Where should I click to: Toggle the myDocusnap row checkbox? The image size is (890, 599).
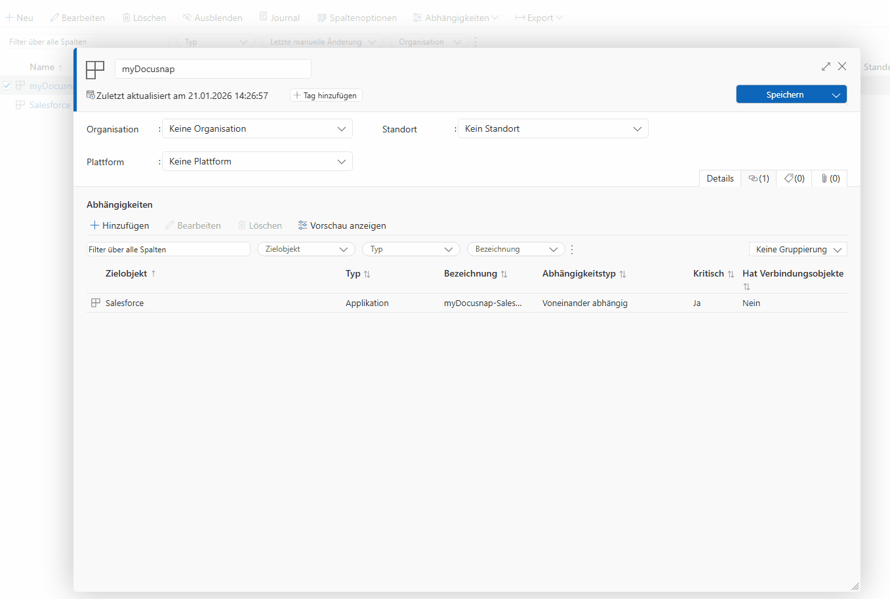7,86
